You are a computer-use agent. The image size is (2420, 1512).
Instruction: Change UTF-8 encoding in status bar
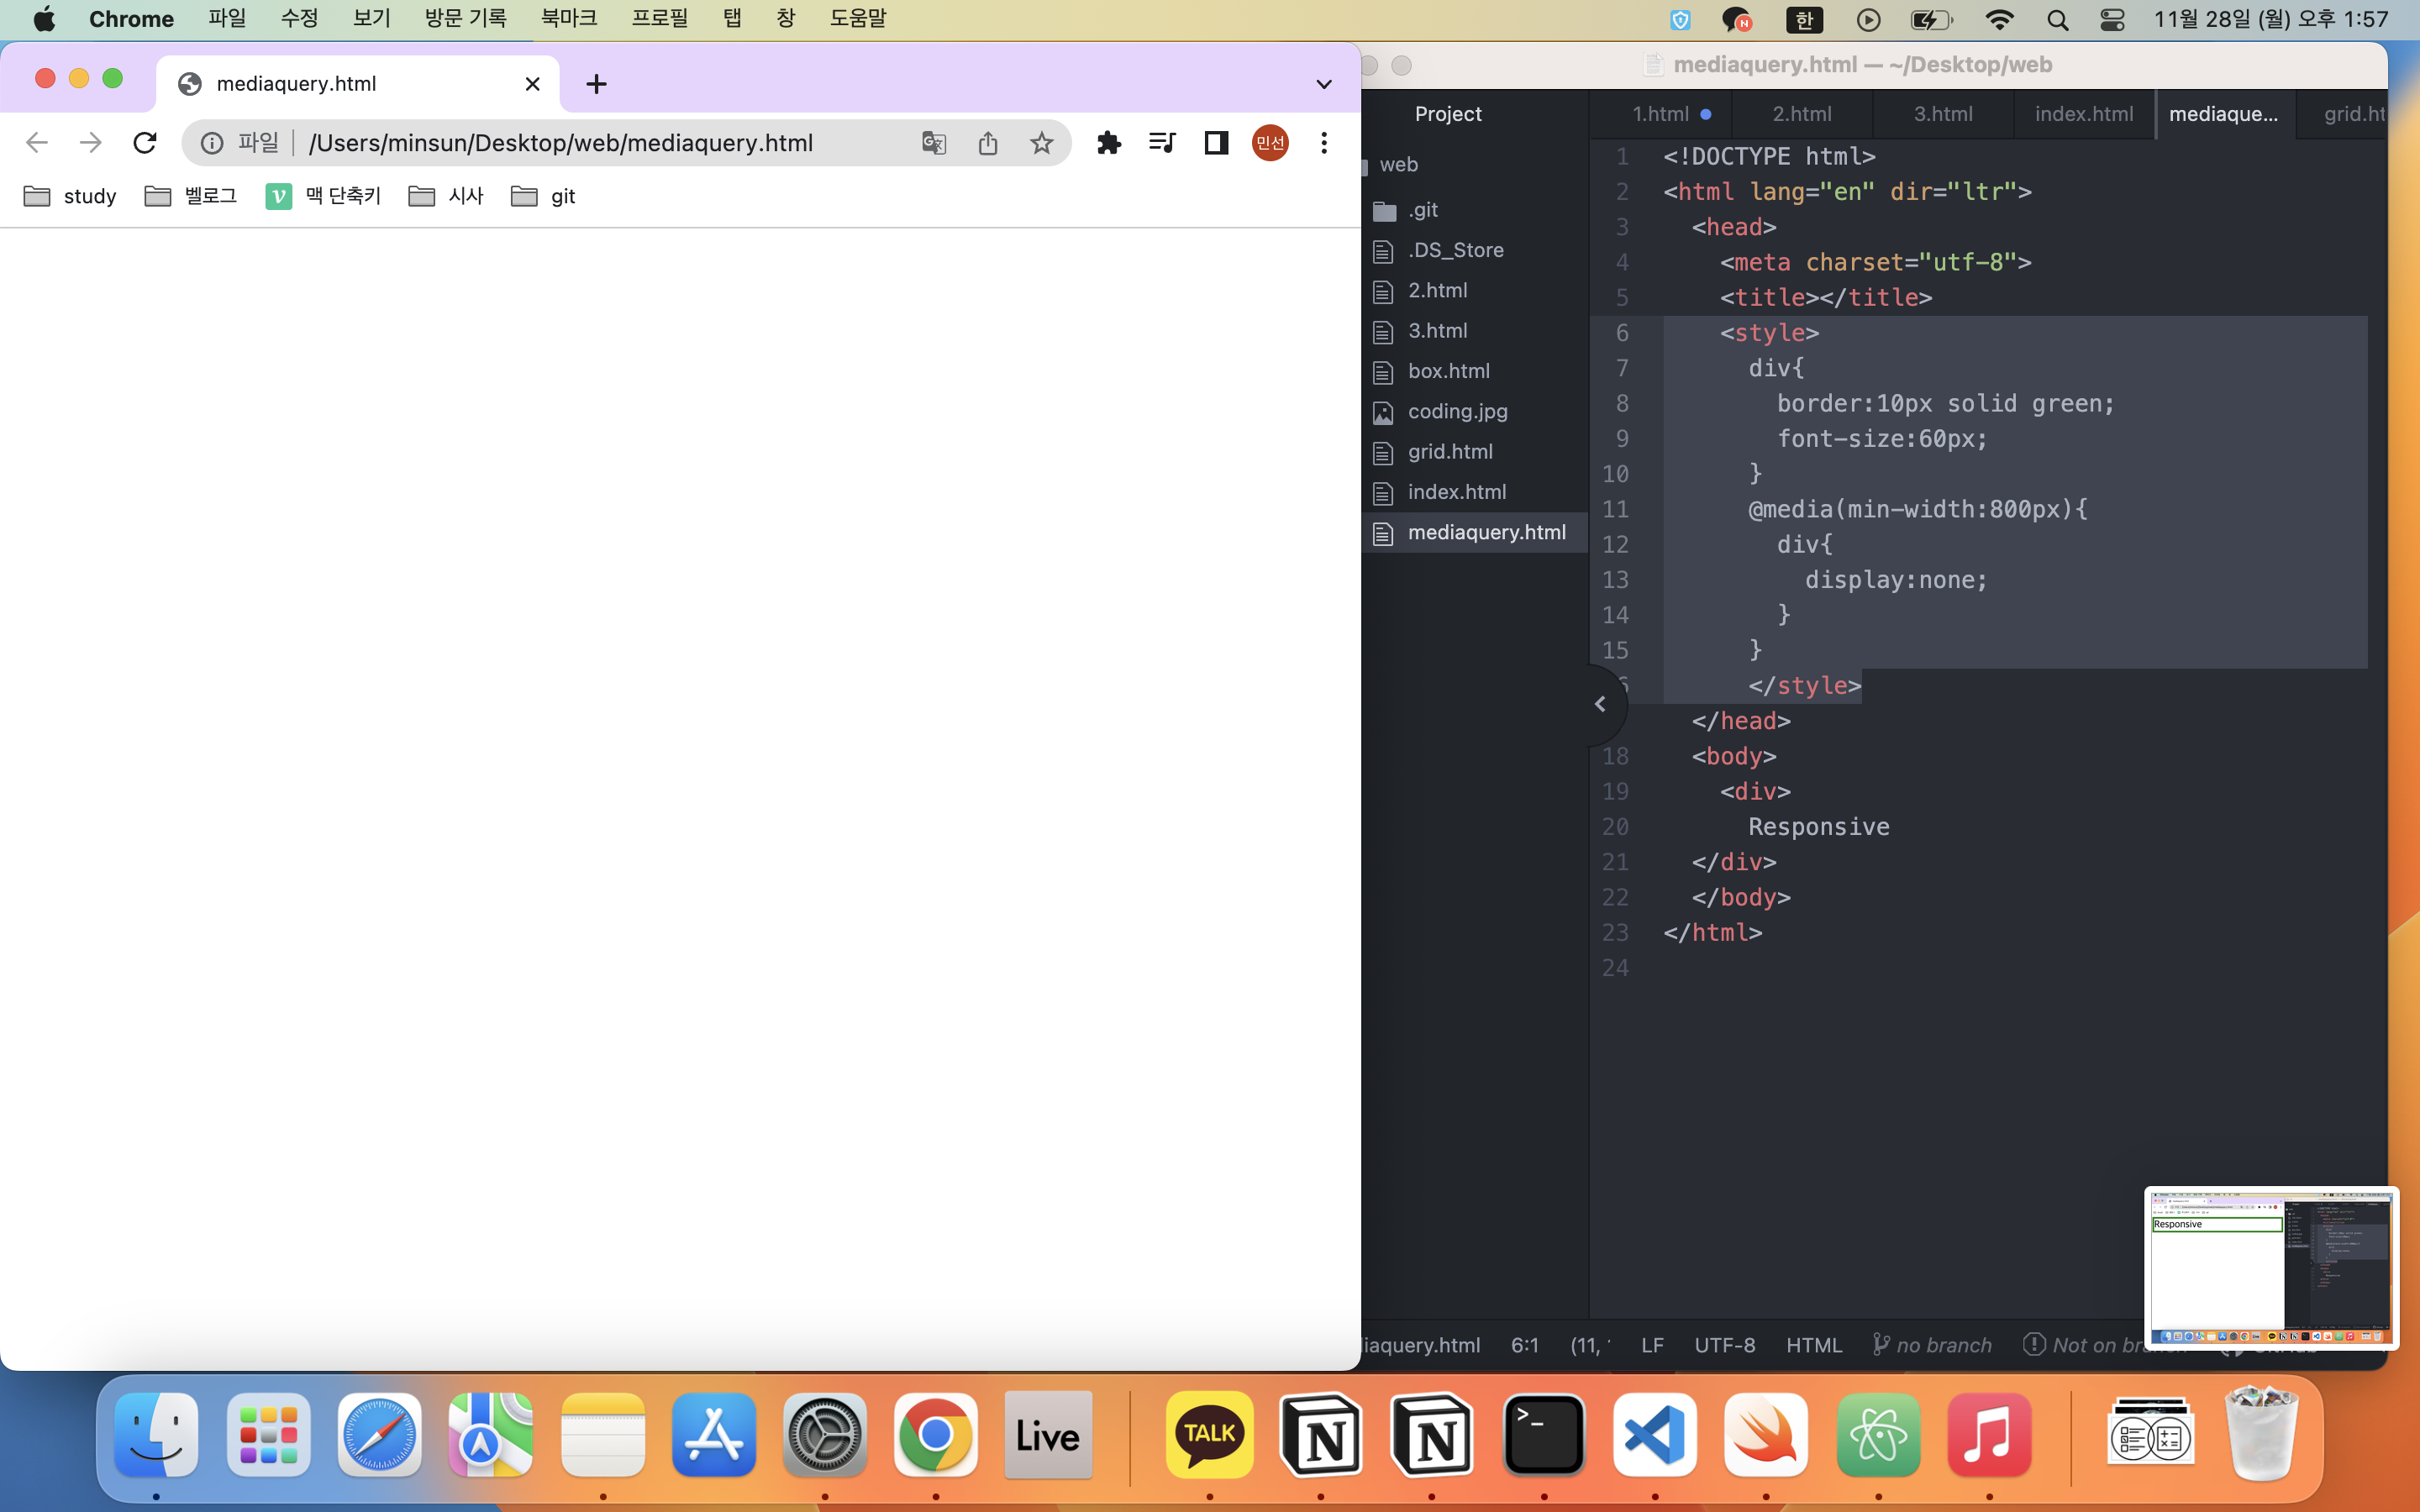[1724, 1345]
